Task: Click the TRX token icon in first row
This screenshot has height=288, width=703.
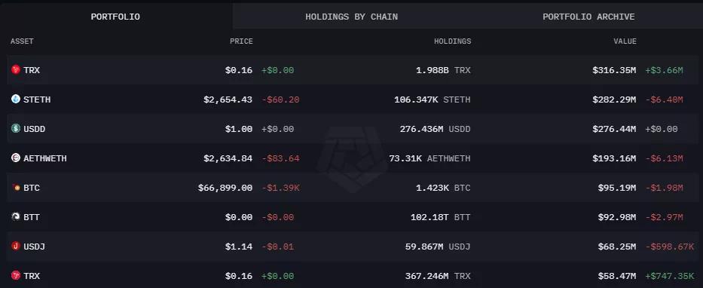Action: click(16, 69)
